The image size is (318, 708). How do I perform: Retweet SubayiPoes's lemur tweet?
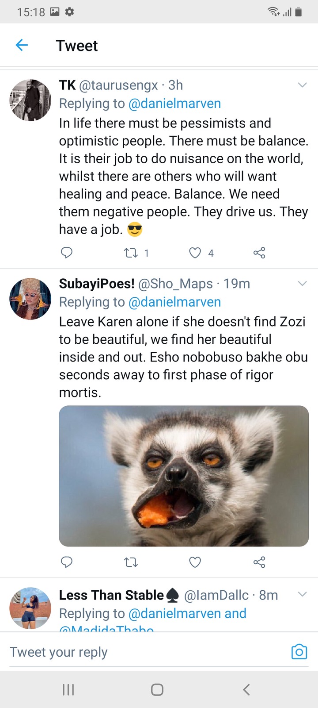tap(131, 562)
